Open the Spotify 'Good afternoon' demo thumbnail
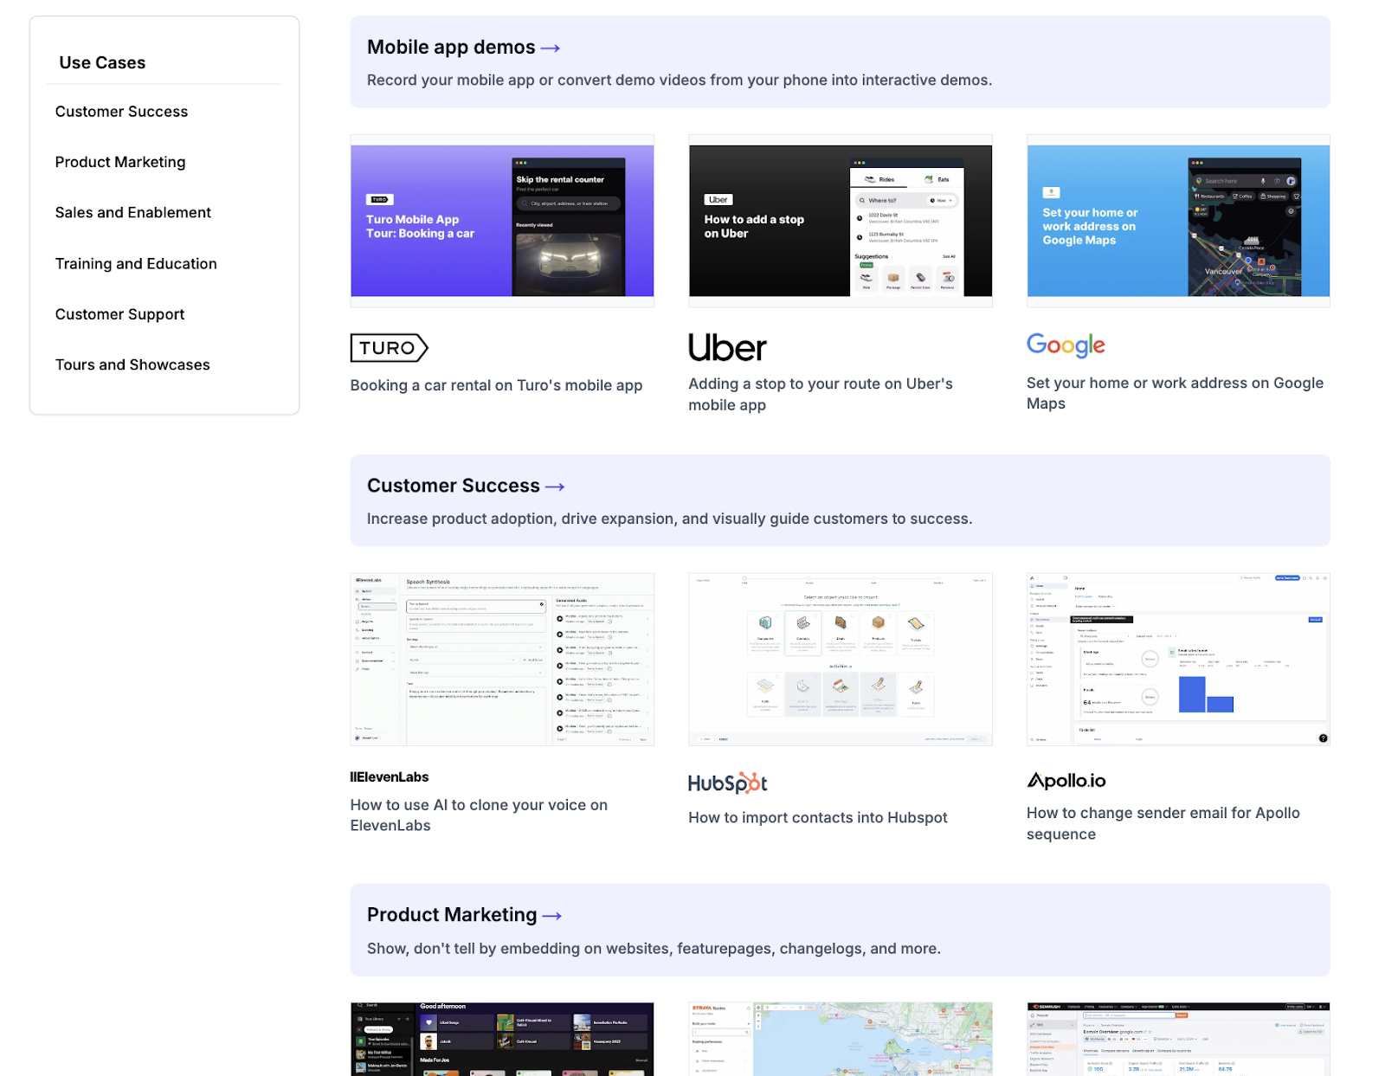 [x=502, y=1039]
